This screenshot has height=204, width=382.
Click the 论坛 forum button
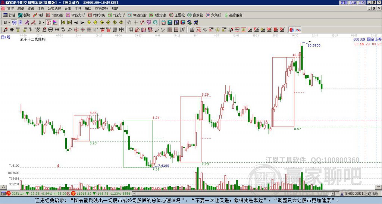[x=353, y=3]
